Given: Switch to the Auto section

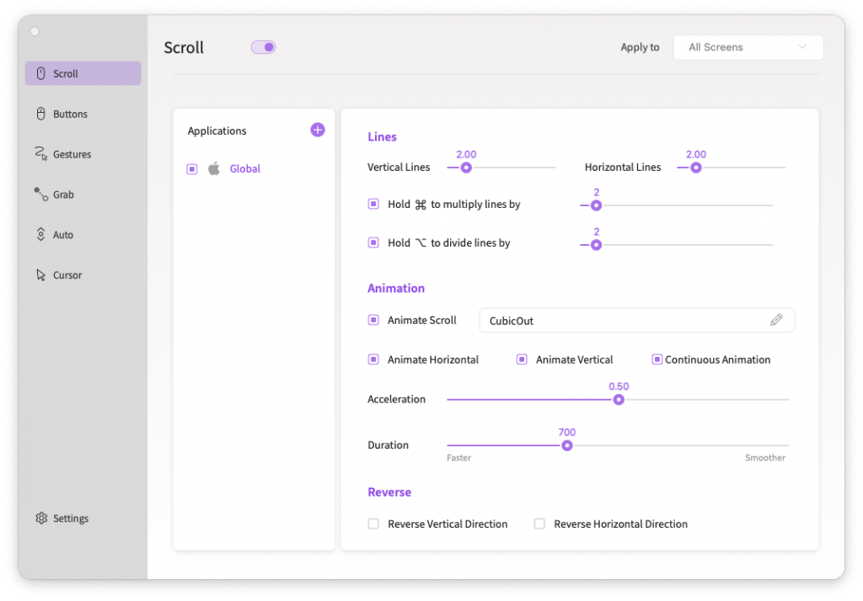Looking at the screenshot, I should coord(83,234).
